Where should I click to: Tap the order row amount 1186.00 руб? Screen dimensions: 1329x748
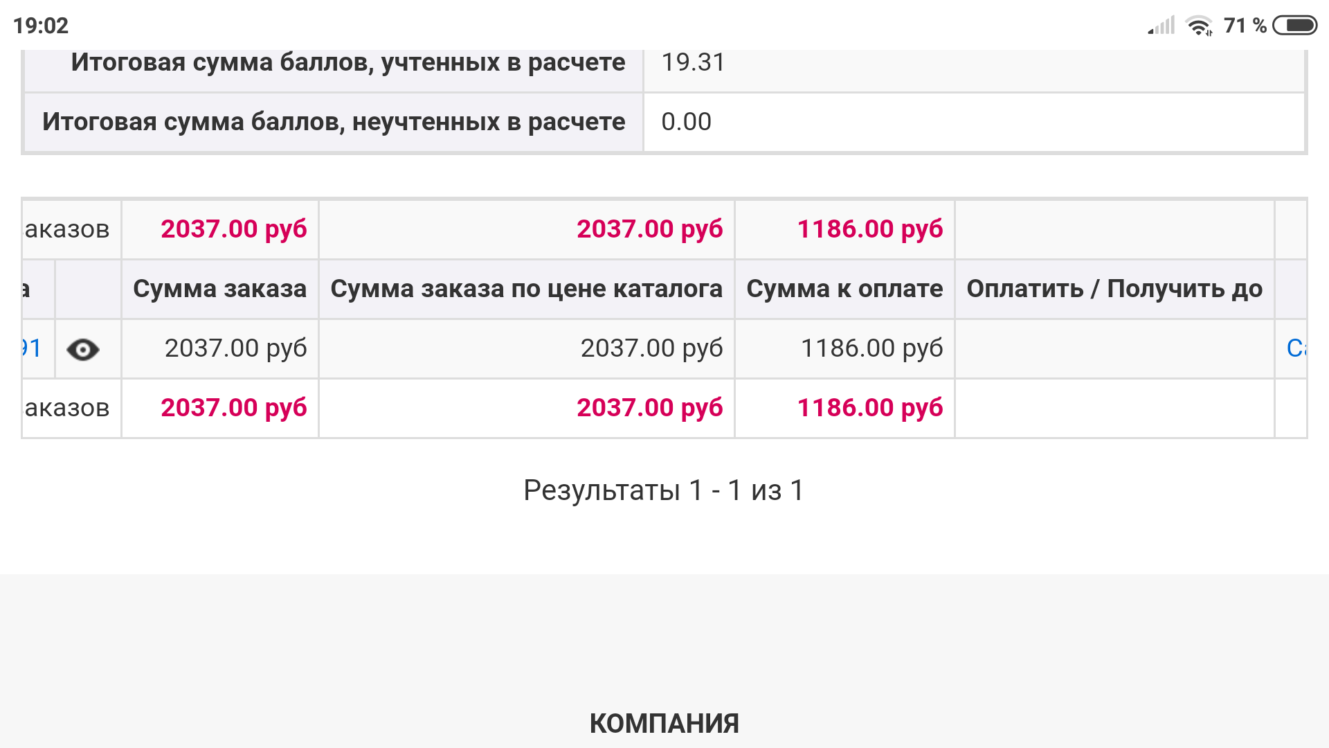[x=871, y=348]
